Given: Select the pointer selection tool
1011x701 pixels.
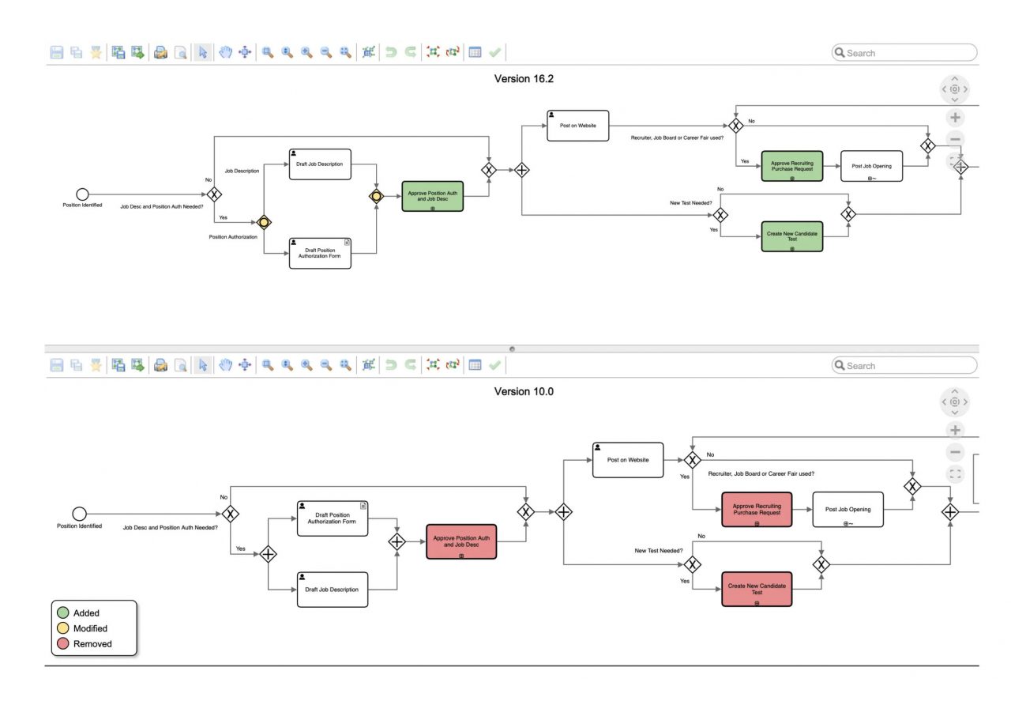Looking at the screenshot, I should (x=202, y=52).
